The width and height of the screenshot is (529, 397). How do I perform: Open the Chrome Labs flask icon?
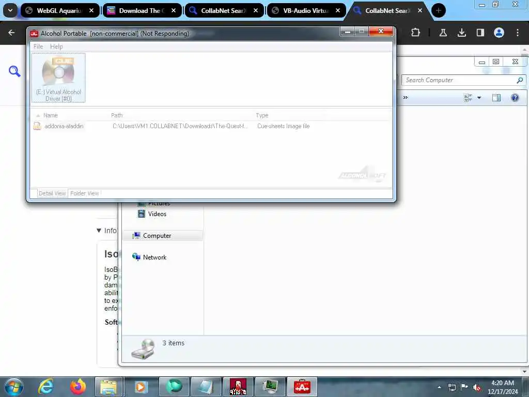(x=443, y=33)
